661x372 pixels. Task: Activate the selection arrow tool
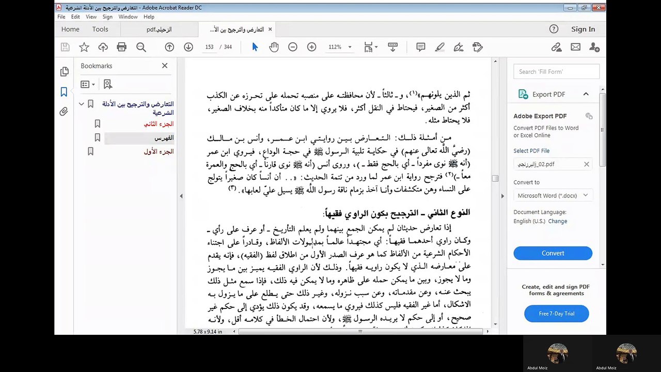(255, 47)
